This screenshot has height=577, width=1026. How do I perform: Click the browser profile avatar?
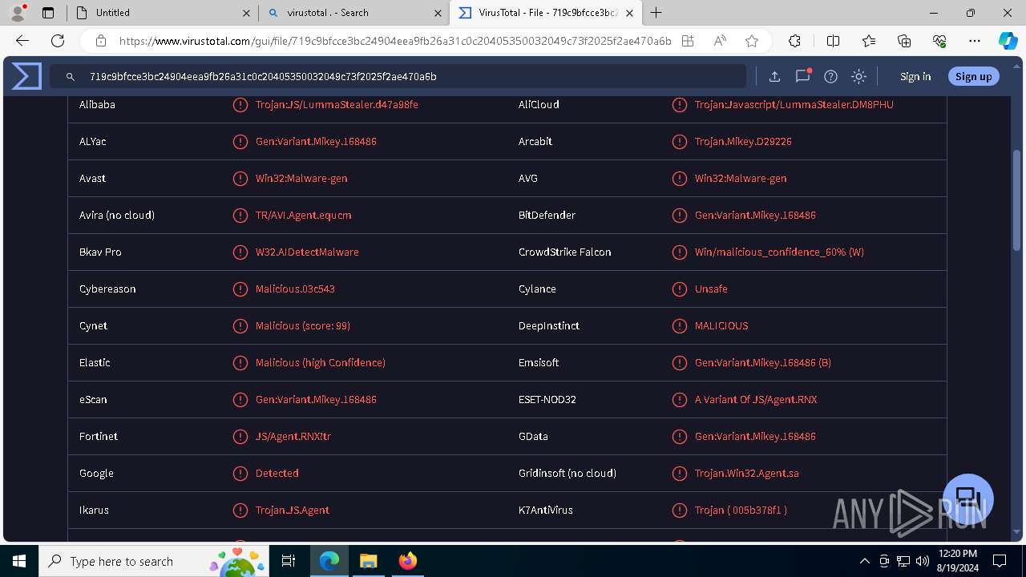pyautogui.click(x=18, y=13)
